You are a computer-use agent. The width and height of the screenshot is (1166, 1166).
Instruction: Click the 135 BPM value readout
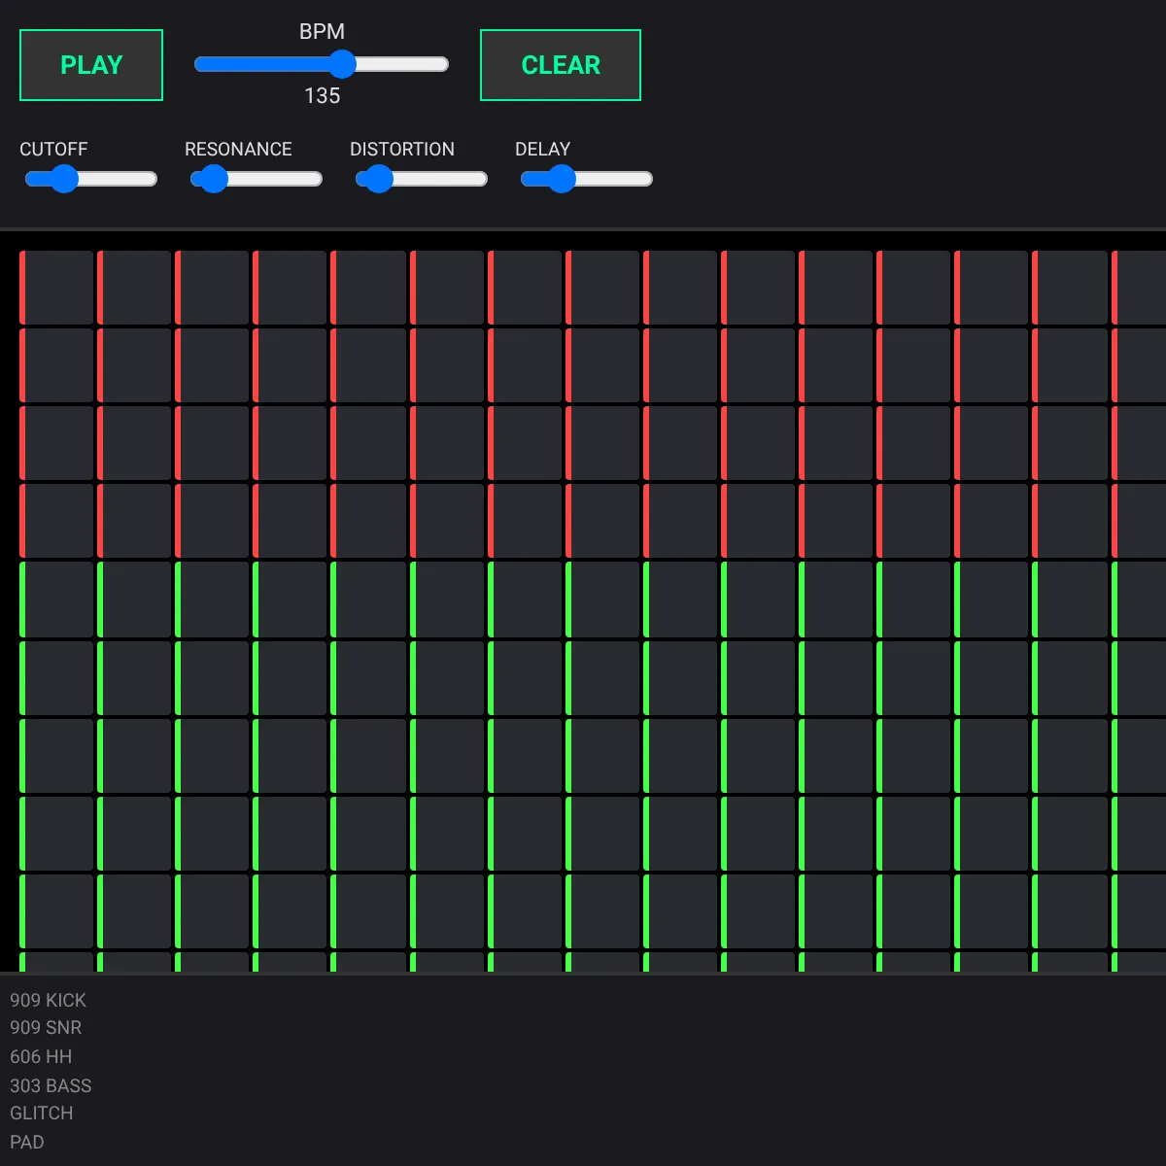click(x=322, y=95)
